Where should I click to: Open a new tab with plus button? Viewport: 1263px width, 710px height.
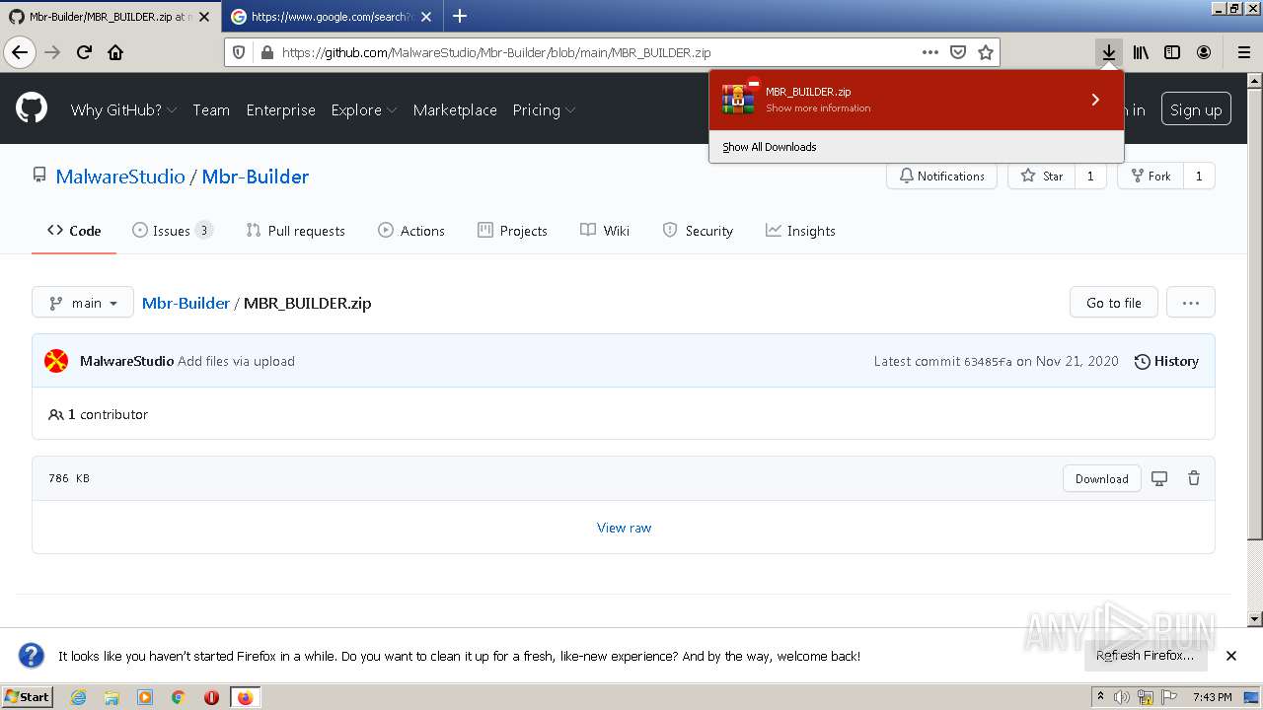460,16
